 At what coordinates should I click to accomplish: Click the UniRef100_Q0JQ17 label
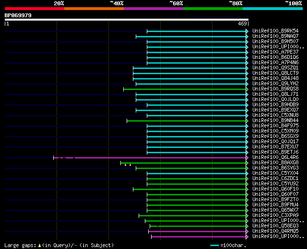pos(275,142)
